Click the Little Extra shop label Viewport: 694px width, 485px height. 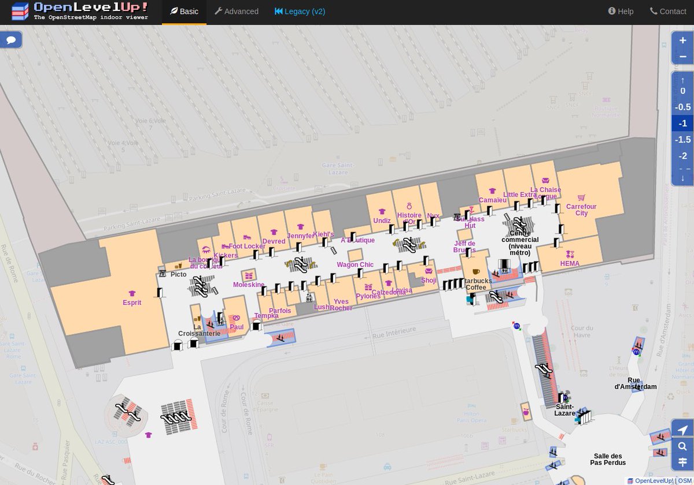tap(520, 195)
